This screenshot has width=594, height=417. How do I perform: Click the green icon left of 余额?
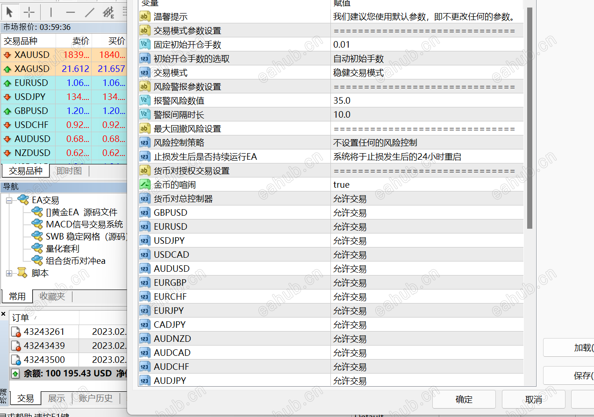[x=16, y=374]
